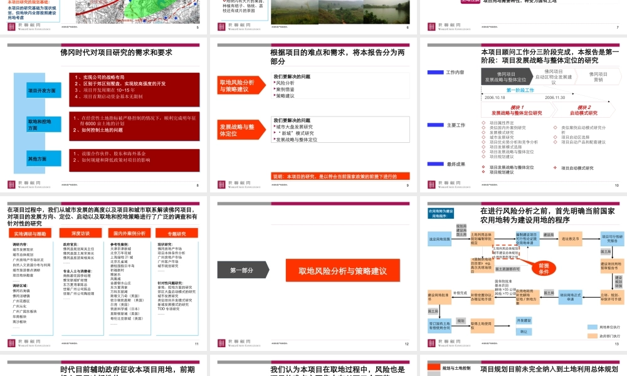This screenshot has width=627, height=376.
Task: Click the slide 10 title about 三阶段完成
Action: (550, 56)
